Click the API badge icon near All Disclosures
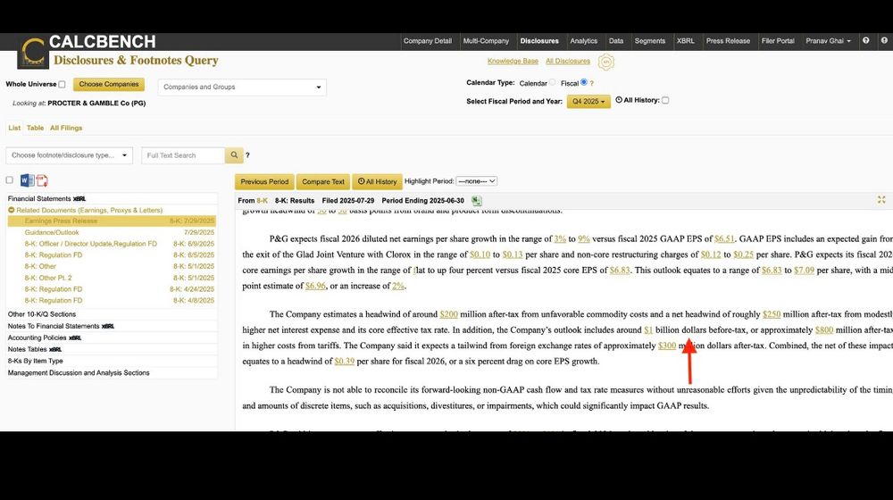893x500 pixels. (606, 62)
